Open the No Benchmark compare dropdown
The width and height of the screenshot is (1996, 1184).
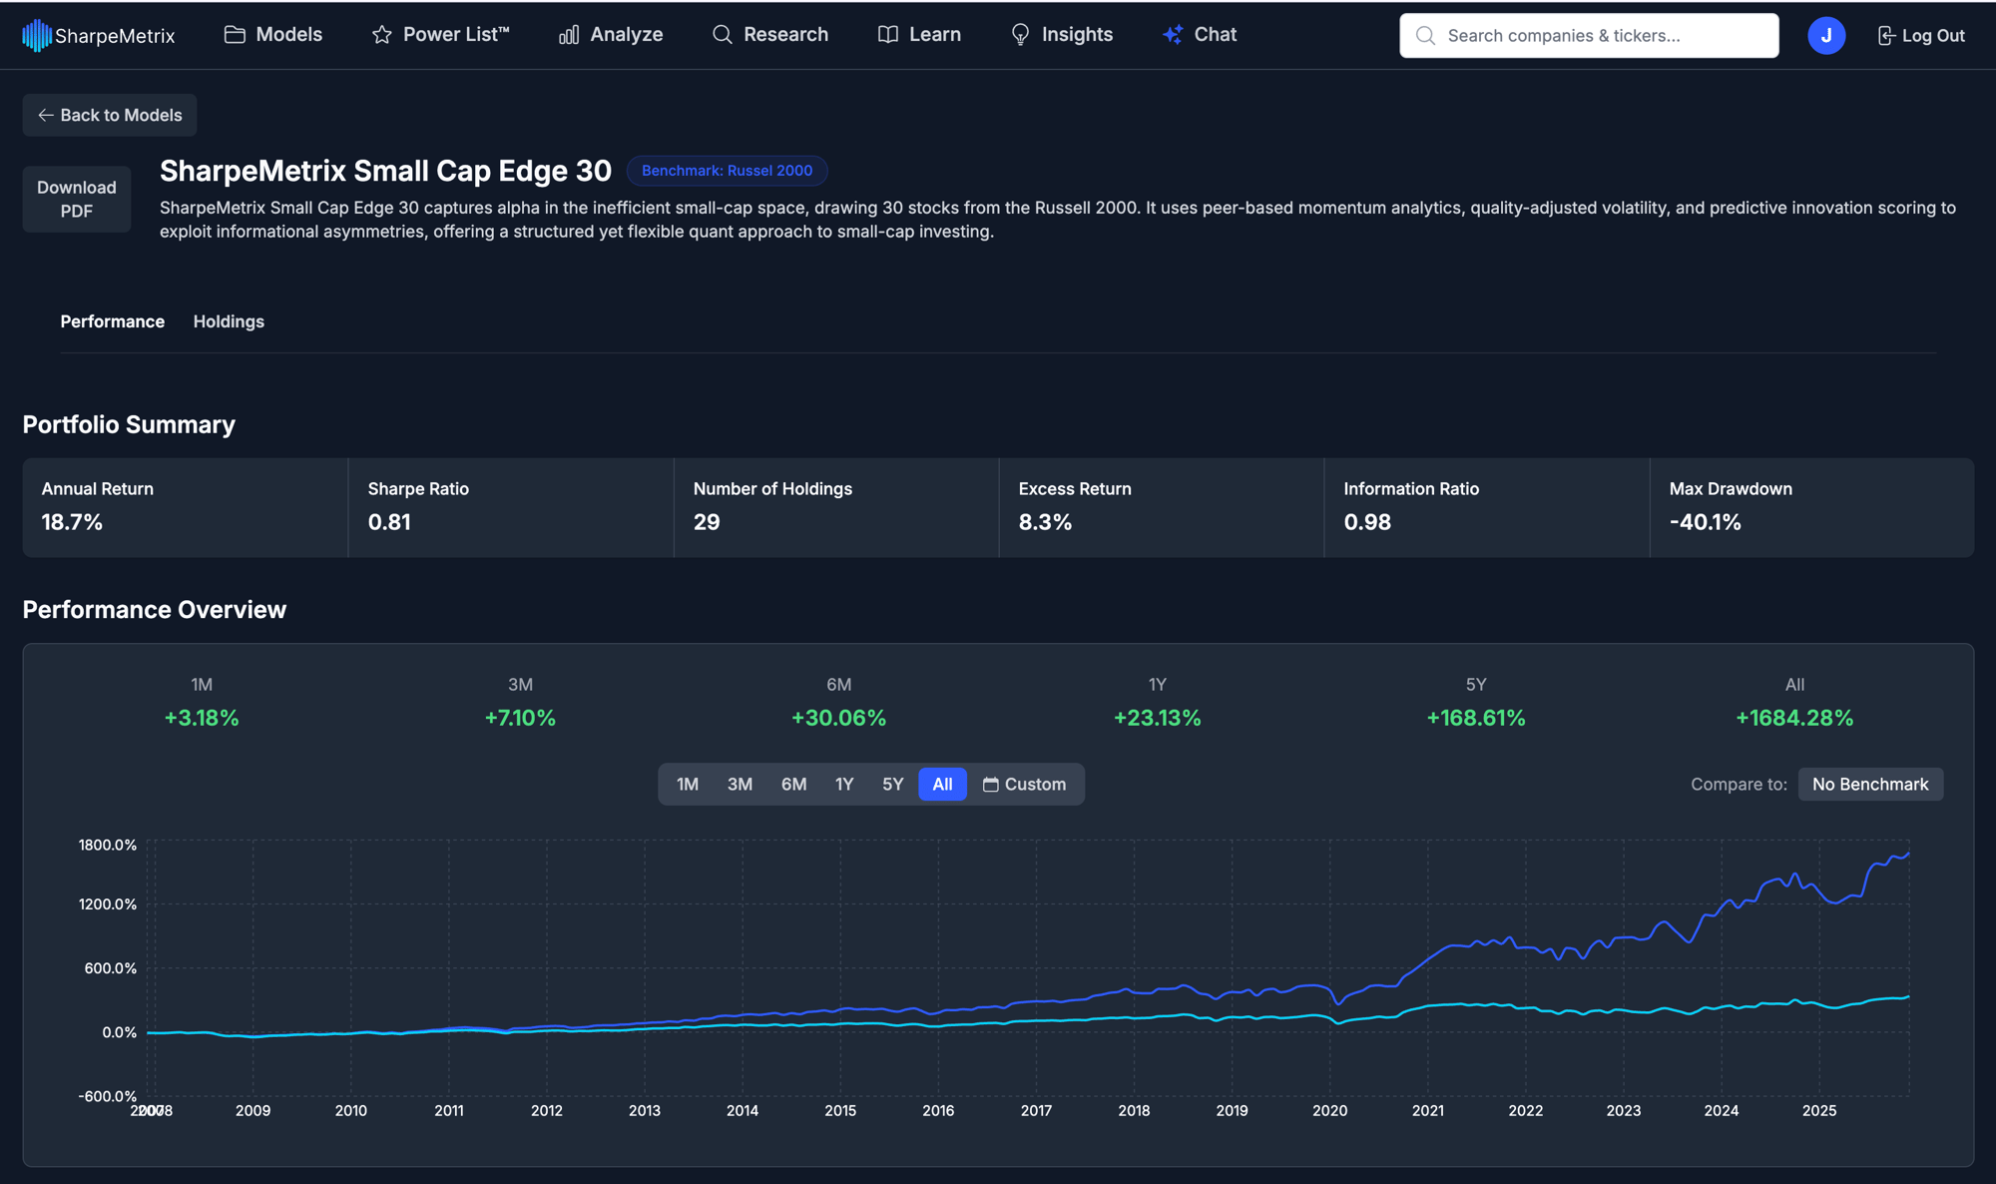1869,785
